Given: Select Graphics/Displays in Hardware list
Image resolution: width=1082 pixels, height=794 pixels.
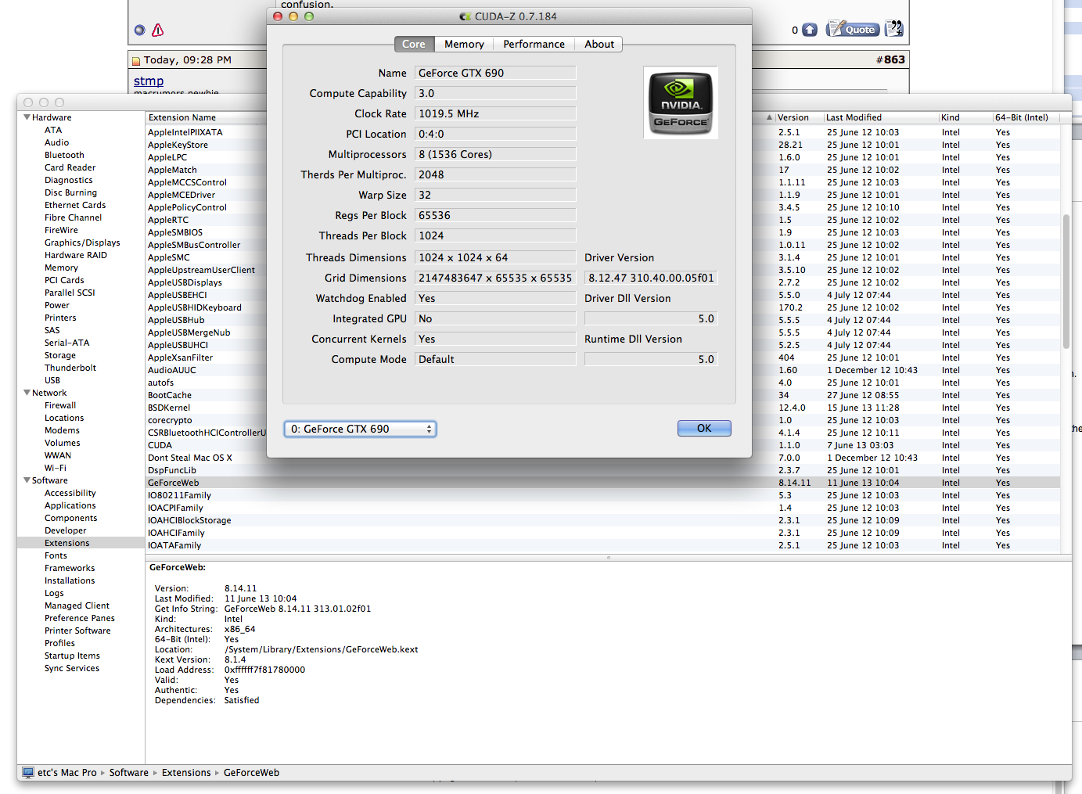Looking at the screenshot, I should pyautogui.click(x=82, y=243).
